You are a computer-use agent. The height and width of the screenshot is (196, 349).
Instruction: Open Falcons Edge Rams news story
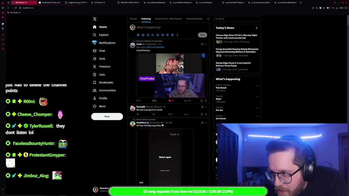(237, 38)
